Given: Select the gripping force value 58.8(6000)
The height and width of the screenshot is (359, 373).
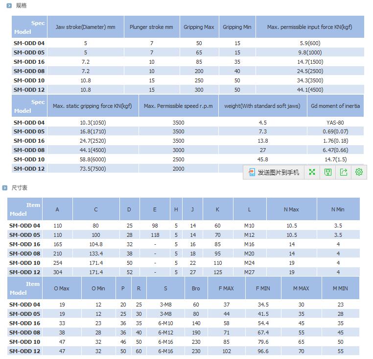Looking at the screenshot, I should [93, 159].
